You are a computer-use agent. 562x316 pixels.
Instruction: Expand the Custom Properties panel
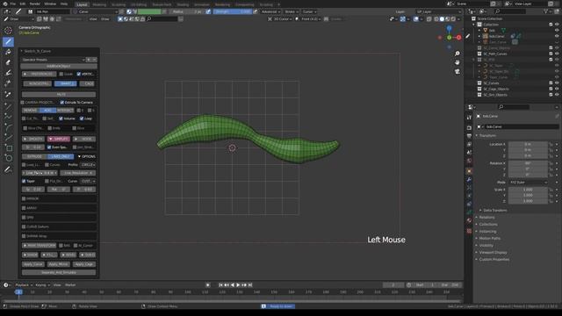494,260
